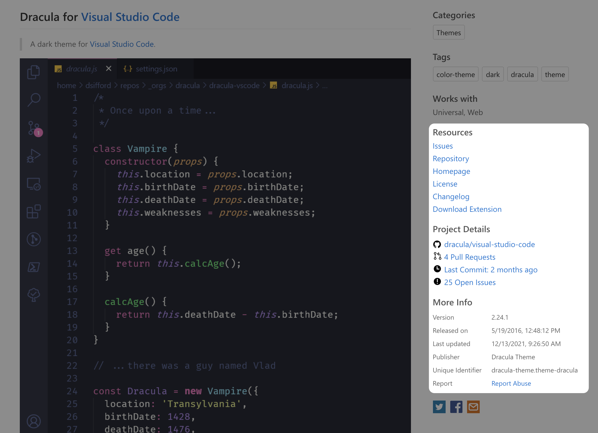This screenshot has height=433, width=598.
Task: Open the Download Extension link
Action: pos(467,209)
